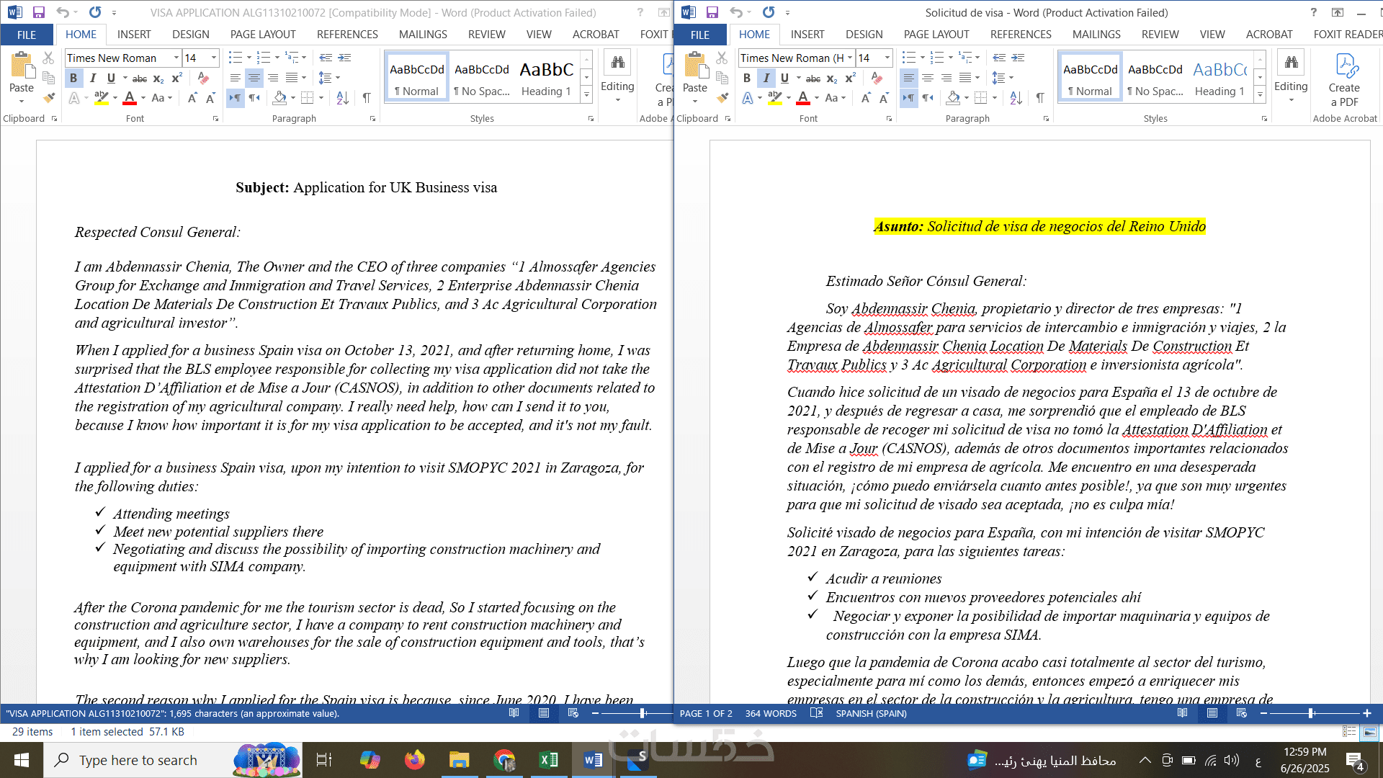The width and height of the screenshot is (1383, 778).
Task: Toggle Bold formatting in left window
Action: (73, 78)
